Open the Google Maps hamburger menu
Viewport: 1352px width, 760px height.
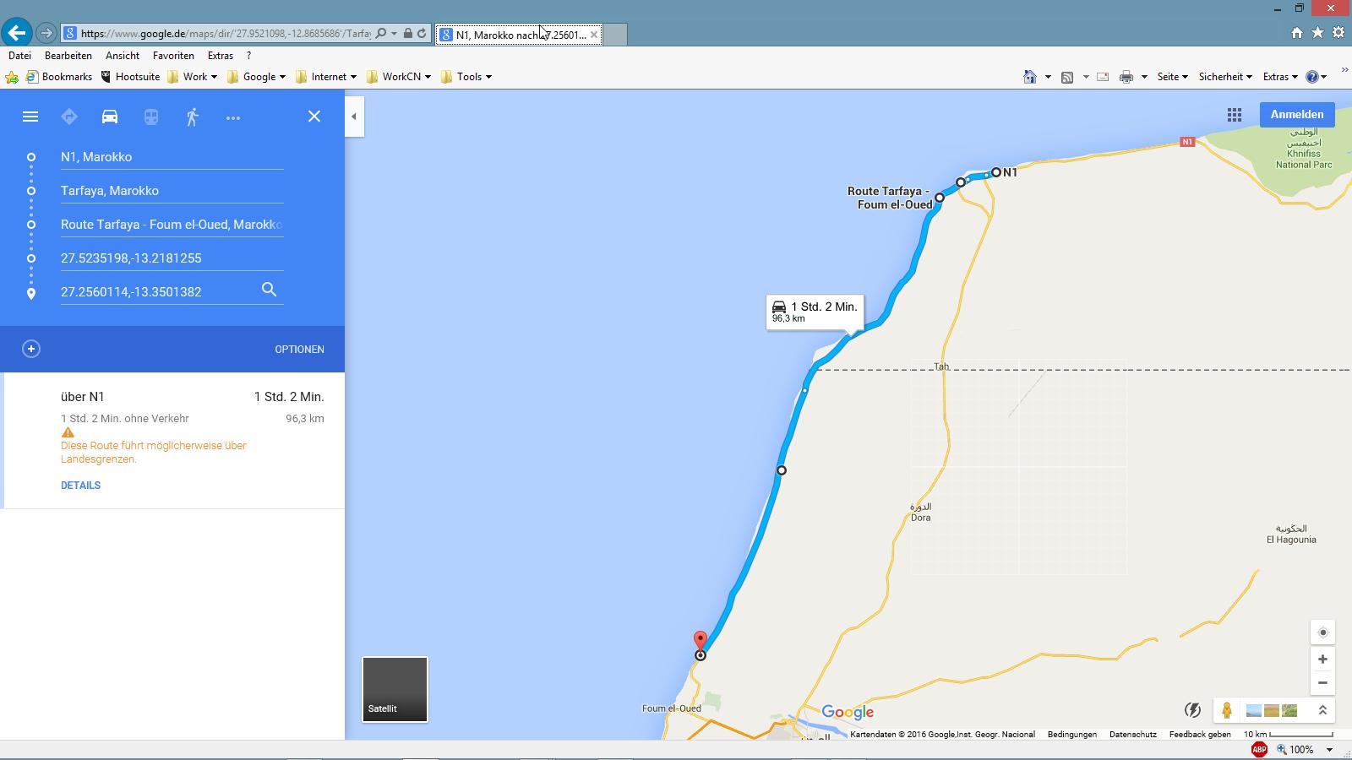point(30,117)
